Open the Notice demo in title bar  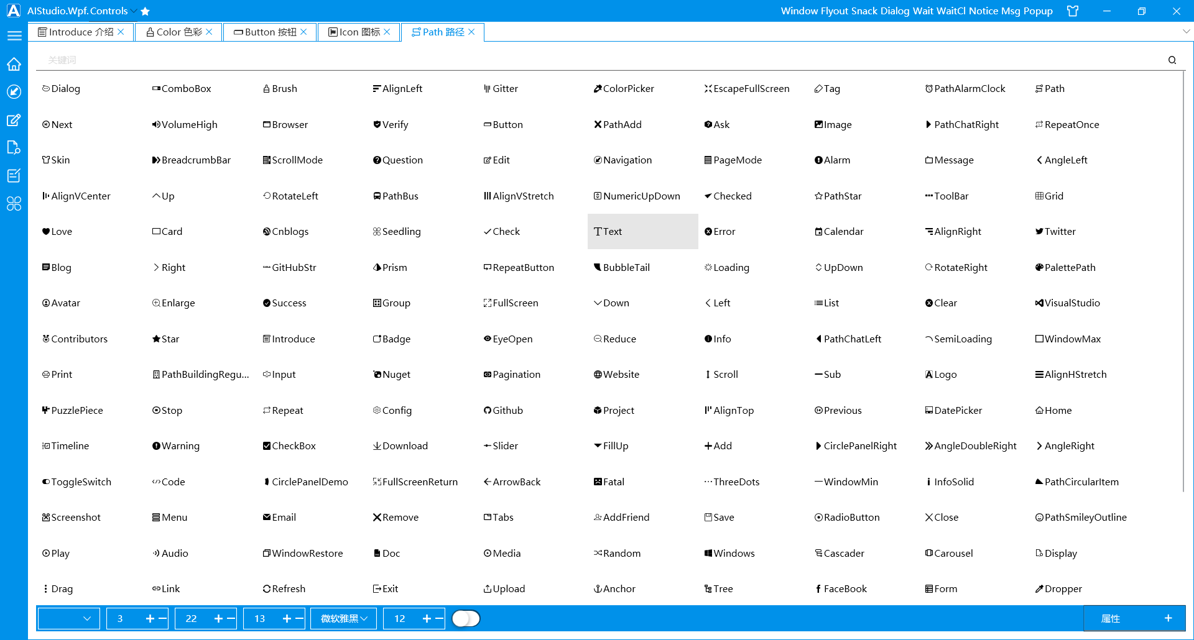coord(983,11)
